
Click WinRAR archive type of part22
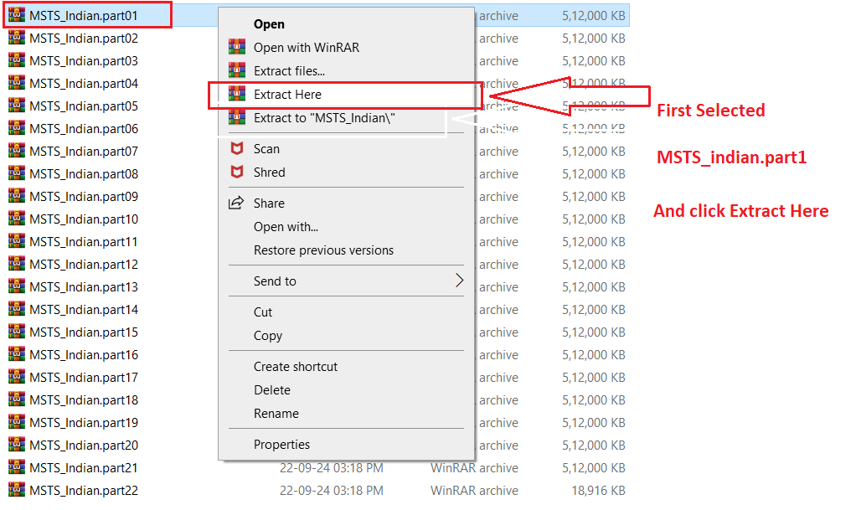[474, 491]
